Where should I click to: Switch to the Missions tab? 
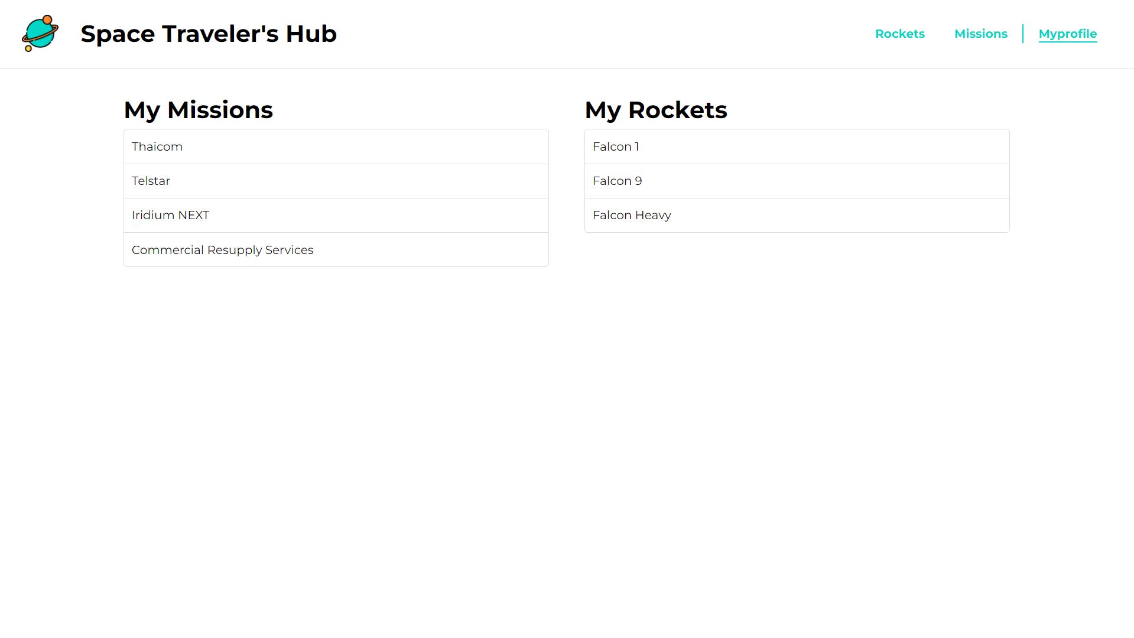[980, 34]
